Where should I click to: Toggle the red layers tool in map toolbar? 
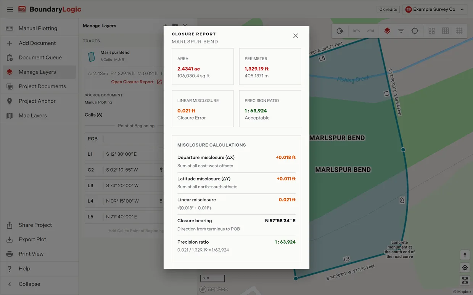click(387, 31)
